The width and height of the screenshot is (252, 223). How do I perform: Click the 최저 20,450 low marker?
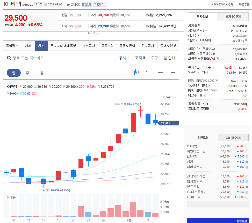(56, 190)
